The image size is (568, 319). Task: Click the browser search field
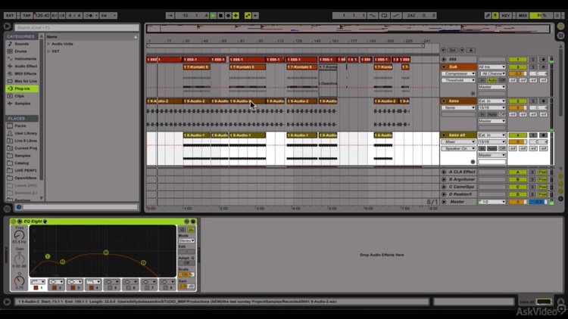[x=76, y=27]
